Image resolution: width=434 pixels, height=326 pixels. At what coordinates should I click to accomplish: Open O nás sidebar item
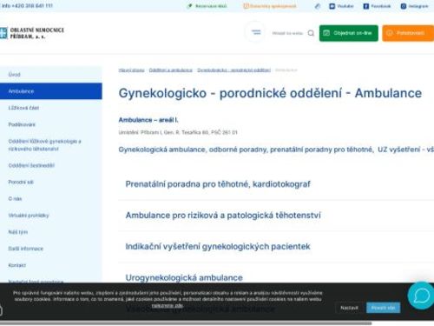(x=51, y=199)
